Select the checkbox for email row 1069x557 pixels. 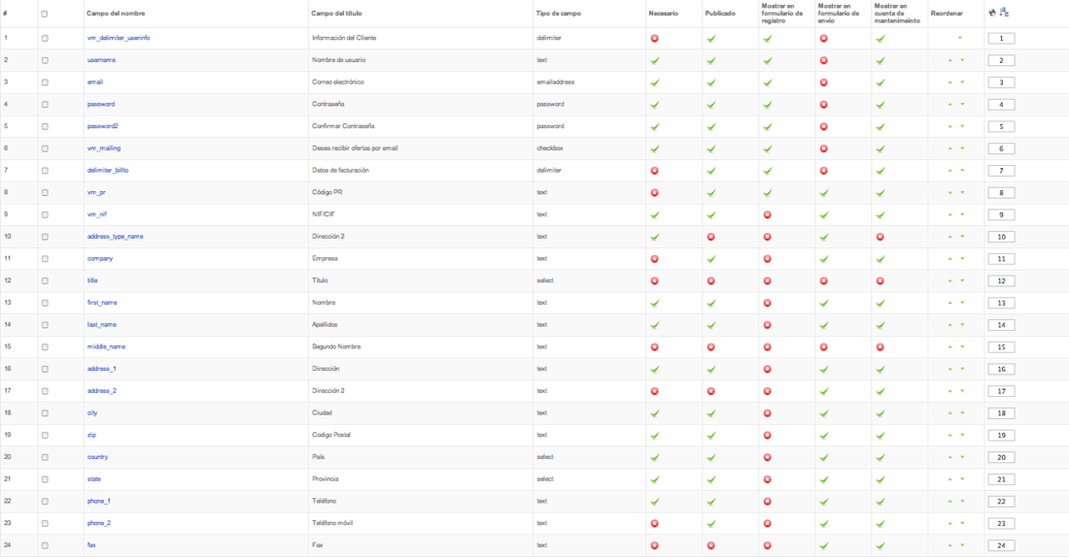point(45,82)
